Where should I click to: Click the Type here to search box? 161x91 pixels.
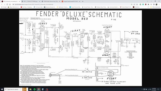(x=16, y=89)
